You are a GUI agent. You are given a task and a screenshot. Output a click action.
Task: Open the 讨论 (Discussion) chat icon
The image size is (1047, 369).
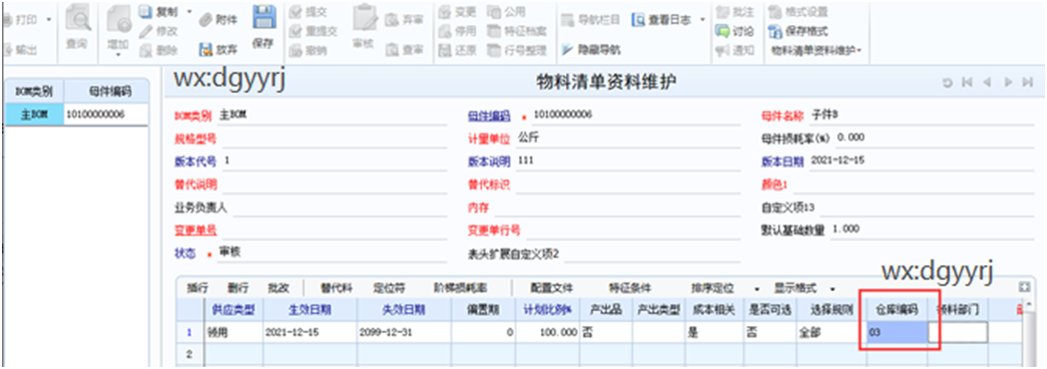pyautogui.click(x=722, y=31)
